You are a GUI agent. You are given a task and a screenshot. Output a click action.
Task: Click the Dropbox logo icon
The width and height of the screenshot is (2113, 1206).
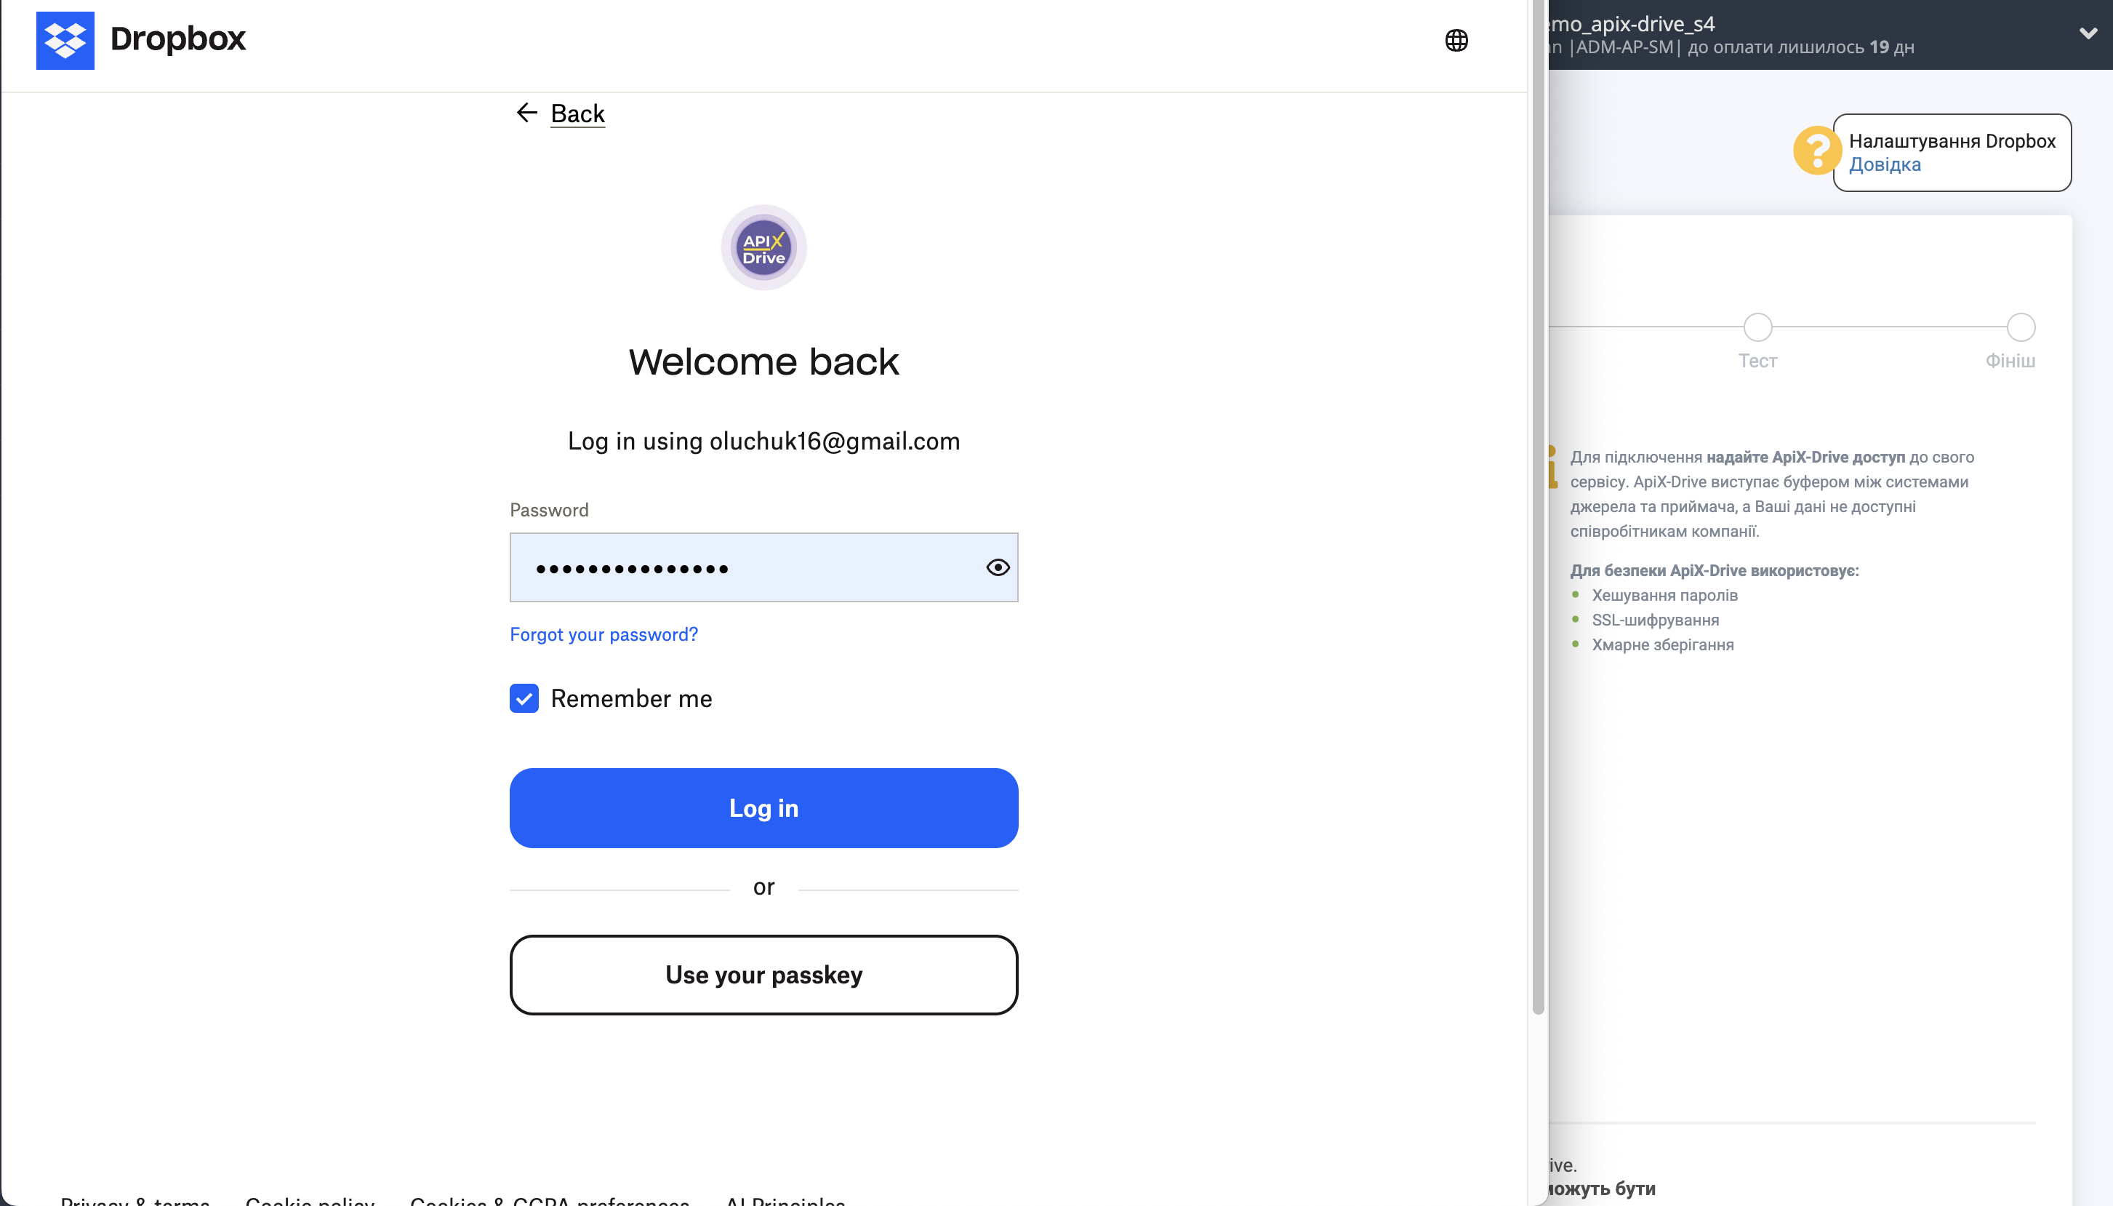point(65,40)
